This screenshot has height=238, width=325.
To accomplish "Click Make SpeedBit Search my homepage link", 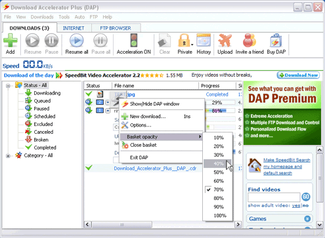I will (x=286, y=167).
